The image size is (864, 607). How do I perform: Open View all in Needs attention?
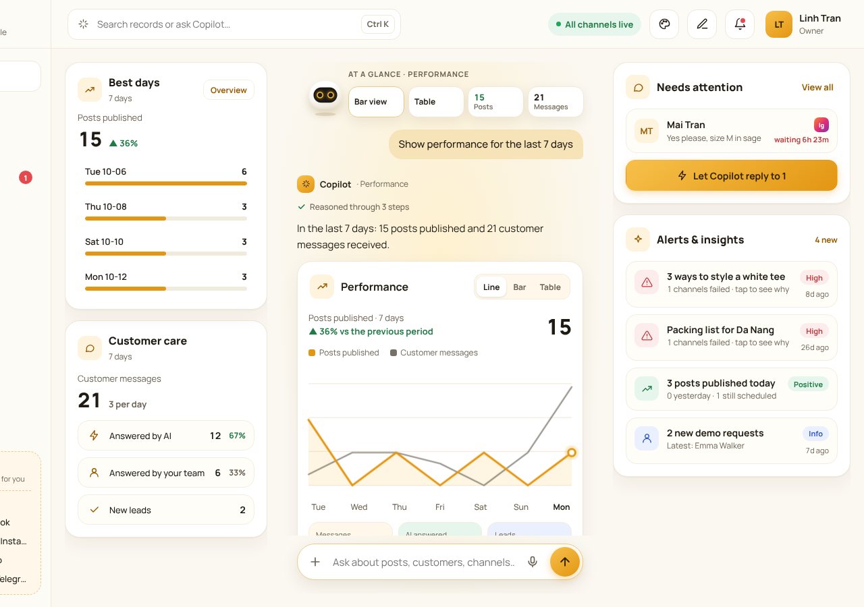(817, 88)
